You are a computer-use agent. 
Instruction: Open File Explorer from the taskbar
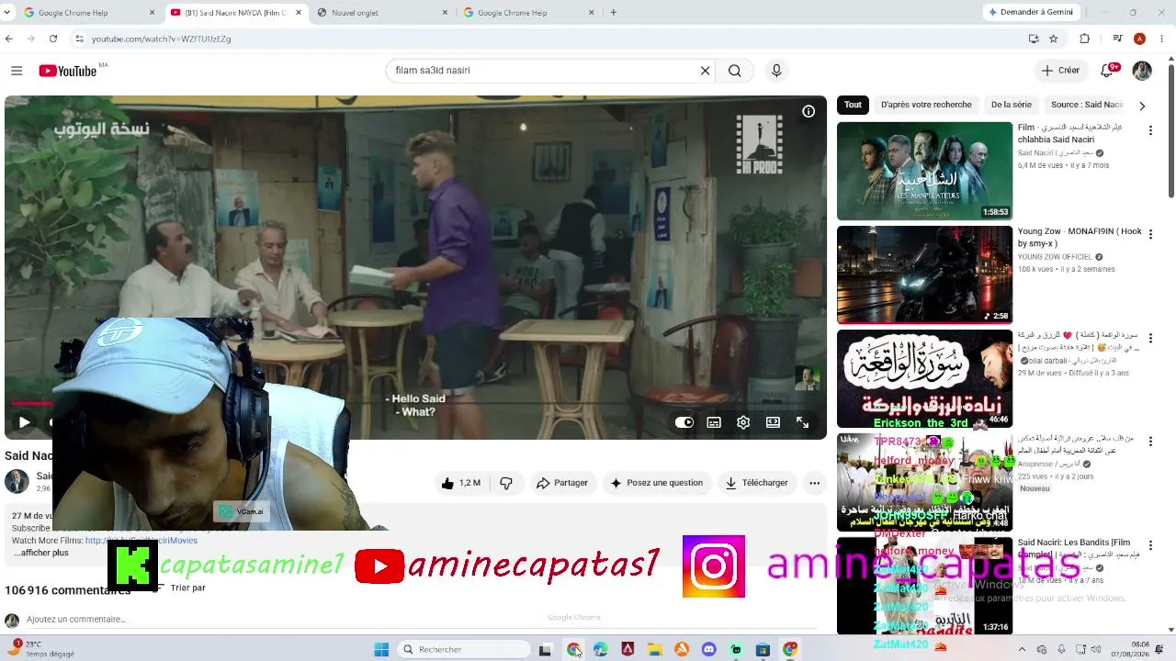655,649
